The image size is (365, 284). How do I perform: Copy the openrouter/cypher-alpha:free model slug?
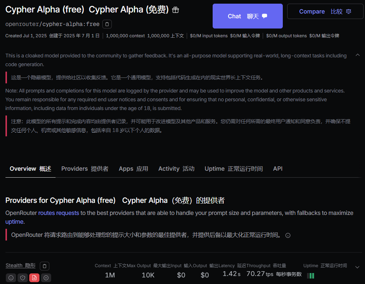coord(107,24)
